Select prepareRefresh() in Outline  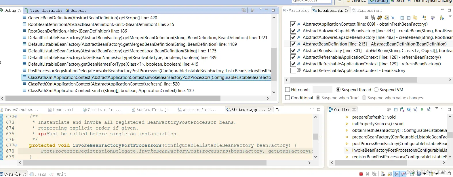pyautogui.click(x=374, y=117)
